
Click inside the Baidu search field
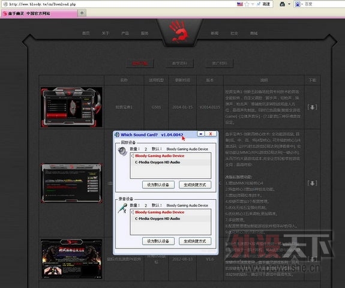[x=325, y=4]
